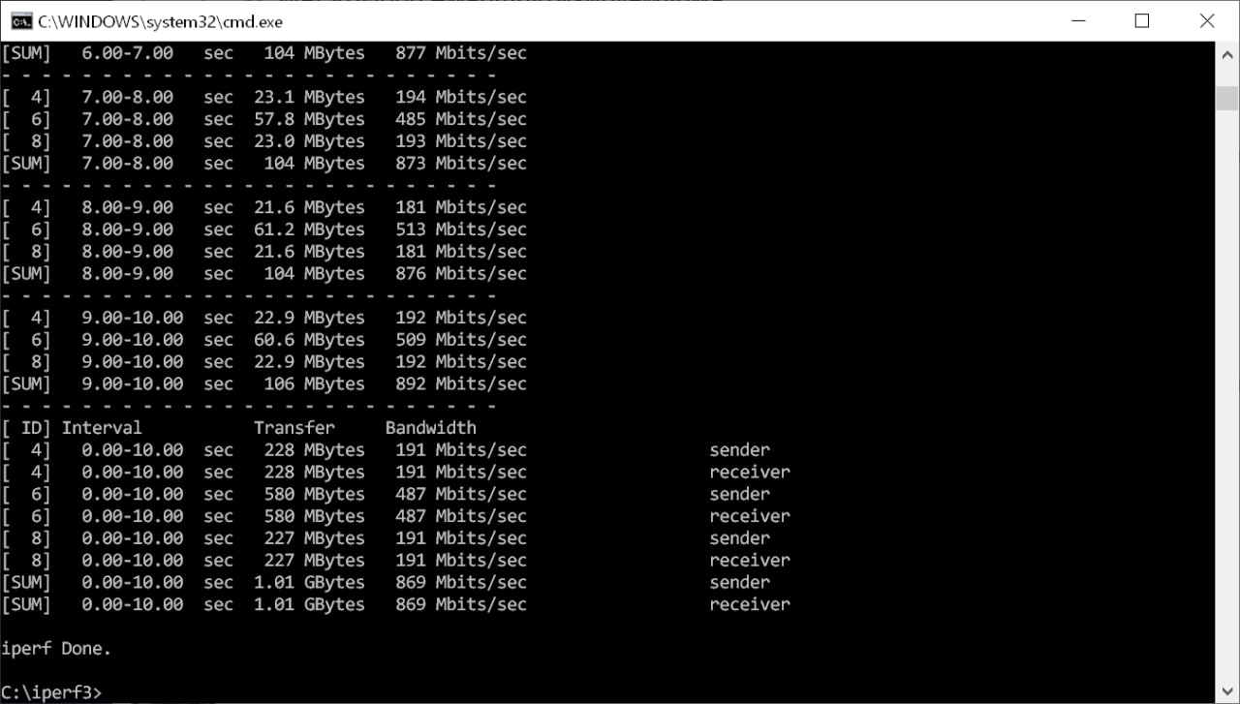The height and width of the screenshot is (704, 1240).
Task: Click the 6.00-7.00 SUM line at top
Action: pos(264,53)
